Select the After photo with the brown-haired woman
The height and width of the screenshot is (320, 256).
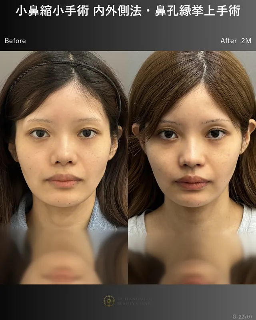coord(192,167)
